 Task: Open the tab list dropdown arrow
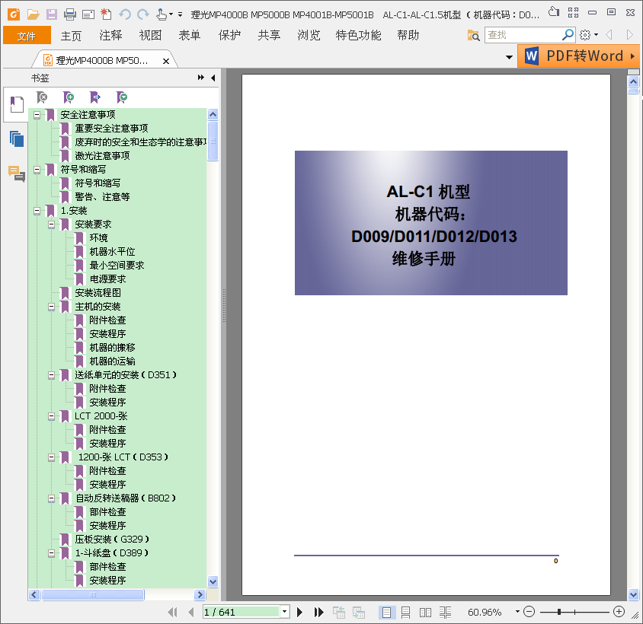point(510,57)
